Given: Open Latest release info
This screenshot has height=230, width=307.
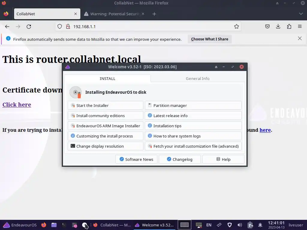Looking at the screenshot, I should 193,116.
